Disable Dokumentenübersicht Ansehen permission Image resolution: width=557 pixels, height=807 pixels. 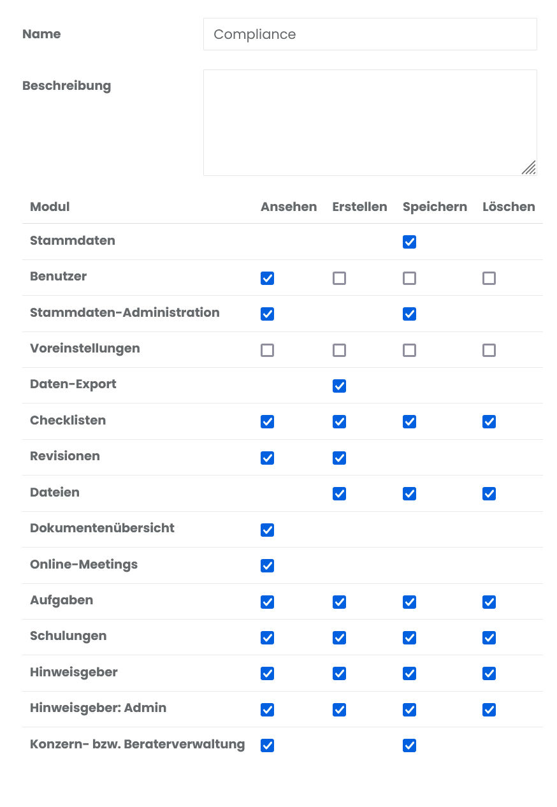[x=268, y=530]
